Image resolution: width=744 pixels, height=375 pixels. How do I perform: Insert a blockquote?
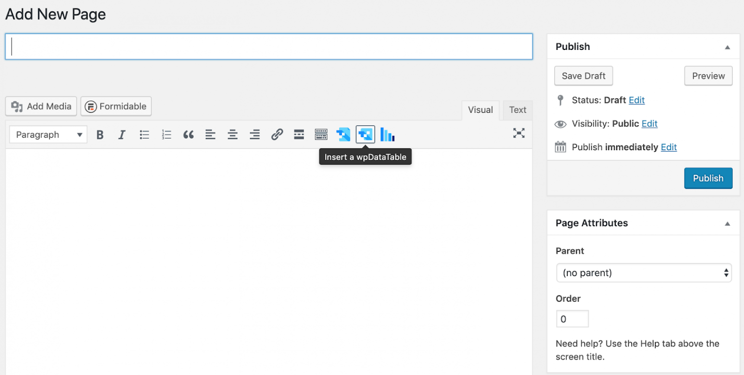(x=188, y=134)
